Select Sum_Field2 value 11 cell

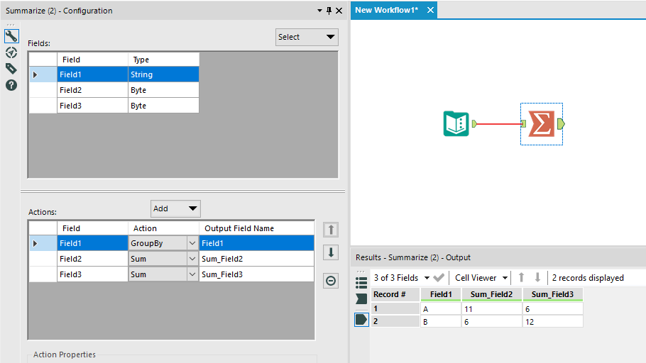491,308
